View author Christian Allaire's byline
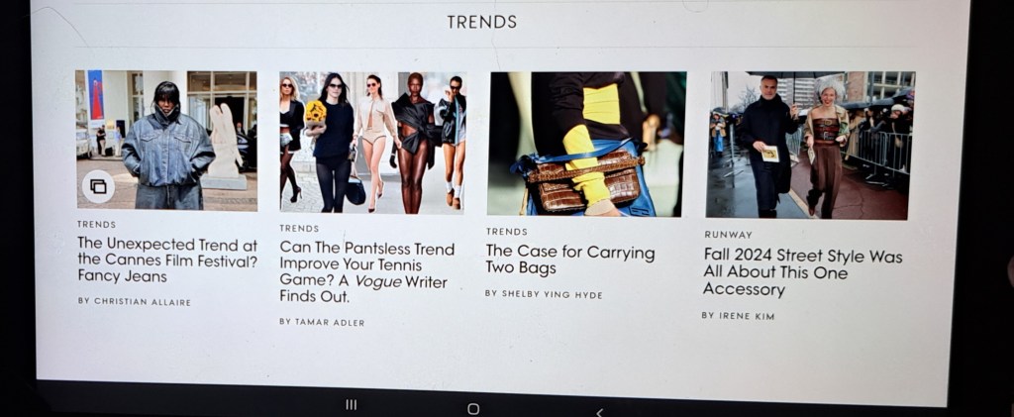Image resolution: width=1014 pixels, height=417 pixels. coord(135,301)
